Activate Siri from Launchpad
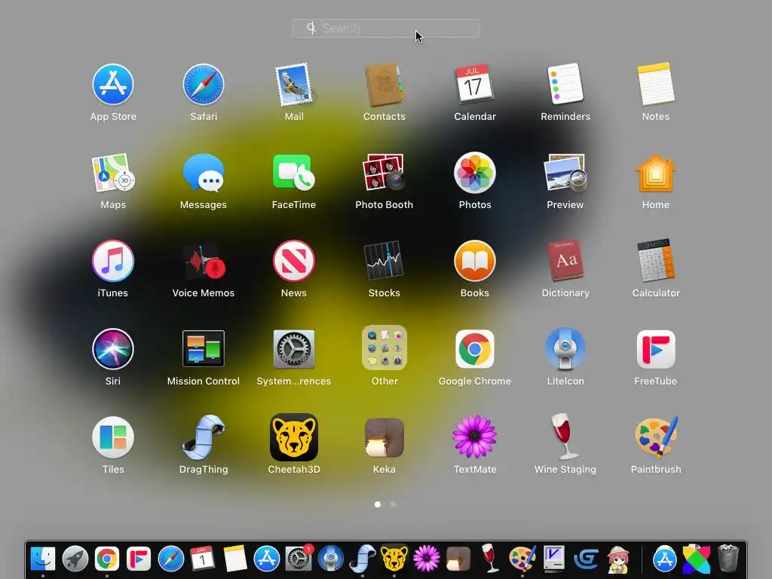The width and height of the screenshot is (772, 579). 113,349
